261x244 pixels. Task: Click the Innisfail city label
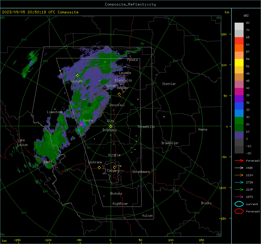[x=117, y=105]
